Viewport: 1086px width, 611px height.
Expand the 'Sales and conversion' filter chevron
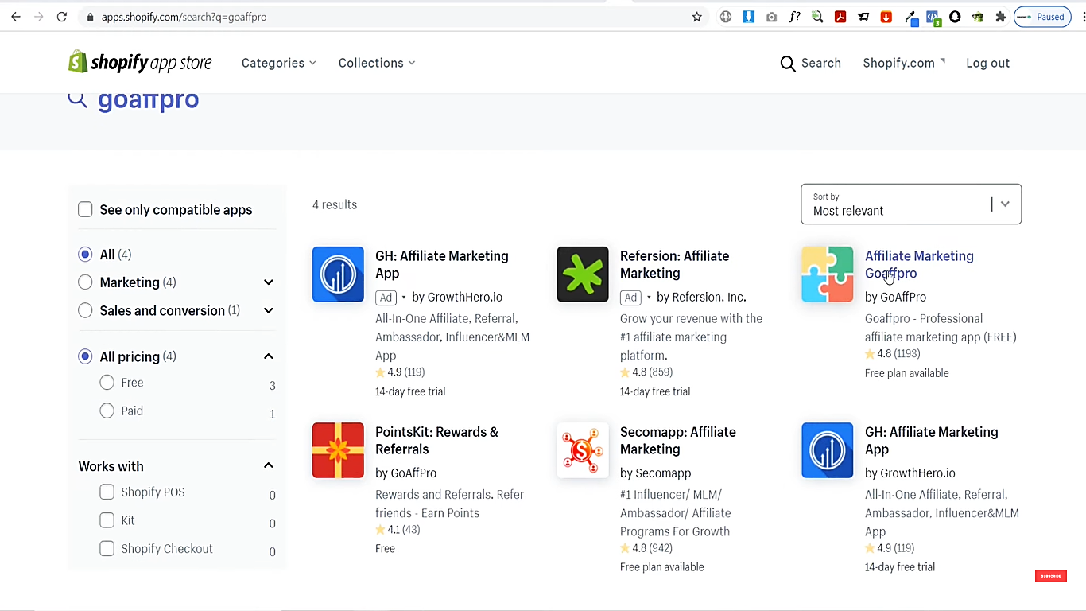(x=269, y=310)
